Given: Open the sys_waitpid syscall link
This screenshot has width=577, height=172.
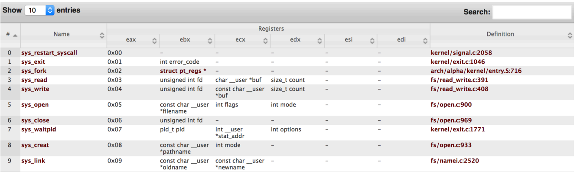Looking at the screenshot, I should pyautogui.click(x=39, y=130).
